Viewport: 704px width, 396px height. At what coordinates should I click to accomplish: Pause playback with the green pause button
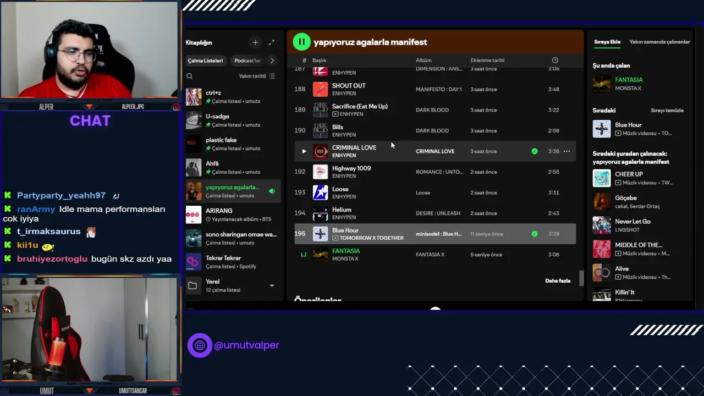301,42
